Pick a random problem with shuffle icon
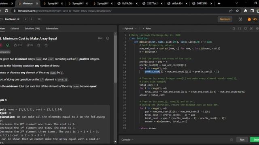Image resolution: width=259 pixels, height=145 pixels. point(39,19)
